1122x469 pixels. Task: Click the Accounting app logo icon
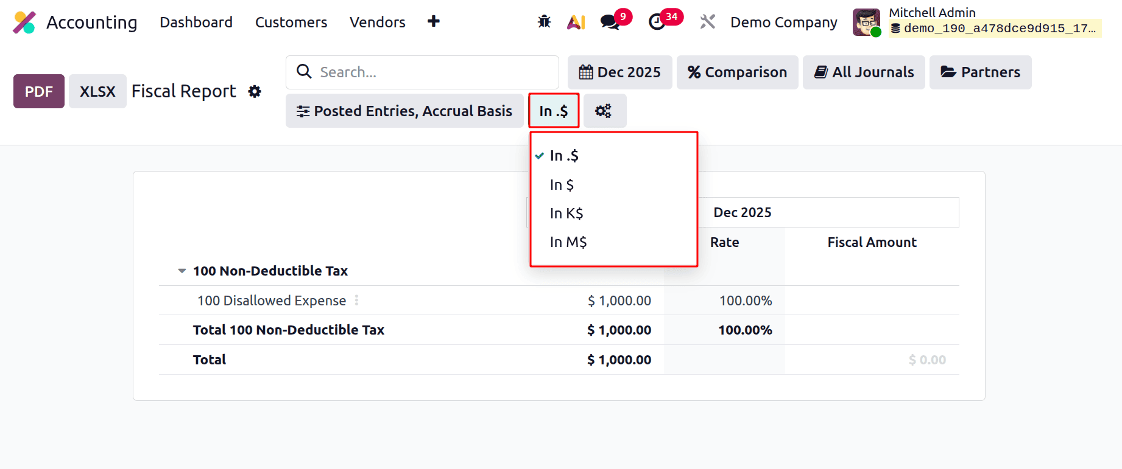click(x=24, y=23)
